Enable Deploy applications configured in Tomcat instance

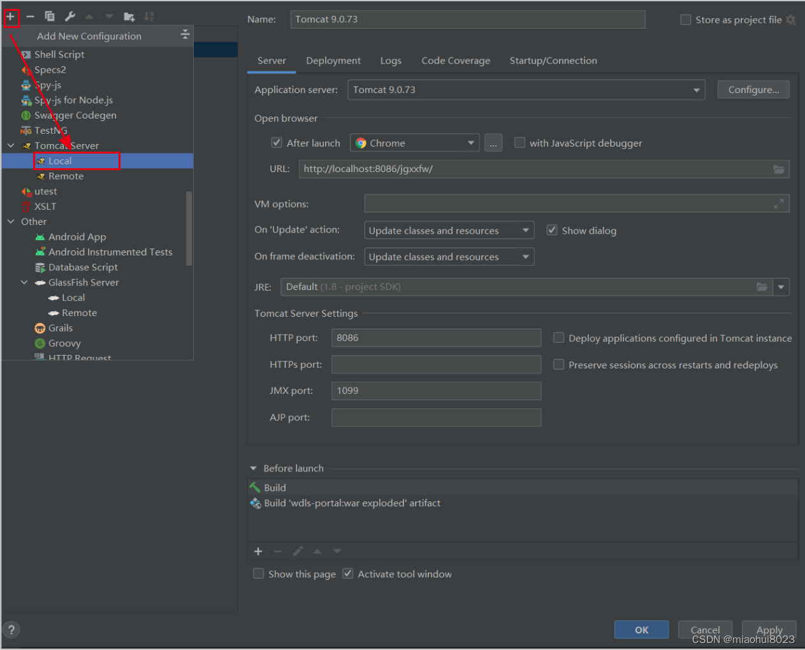[558, 338]
